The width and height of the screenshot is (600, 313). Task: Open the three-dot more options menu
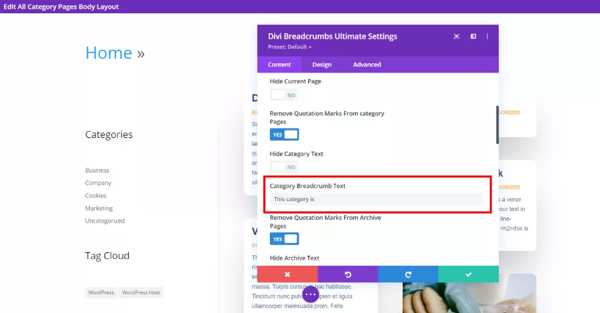[x=487, y=37]
